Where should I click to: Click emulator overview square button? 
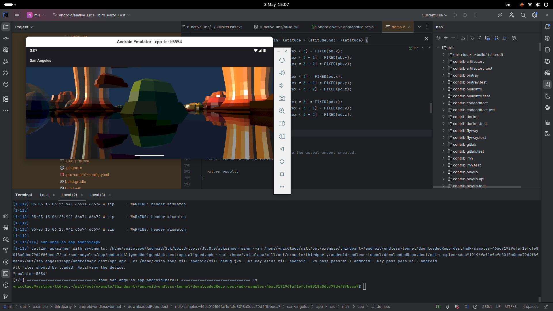point(282,174)
